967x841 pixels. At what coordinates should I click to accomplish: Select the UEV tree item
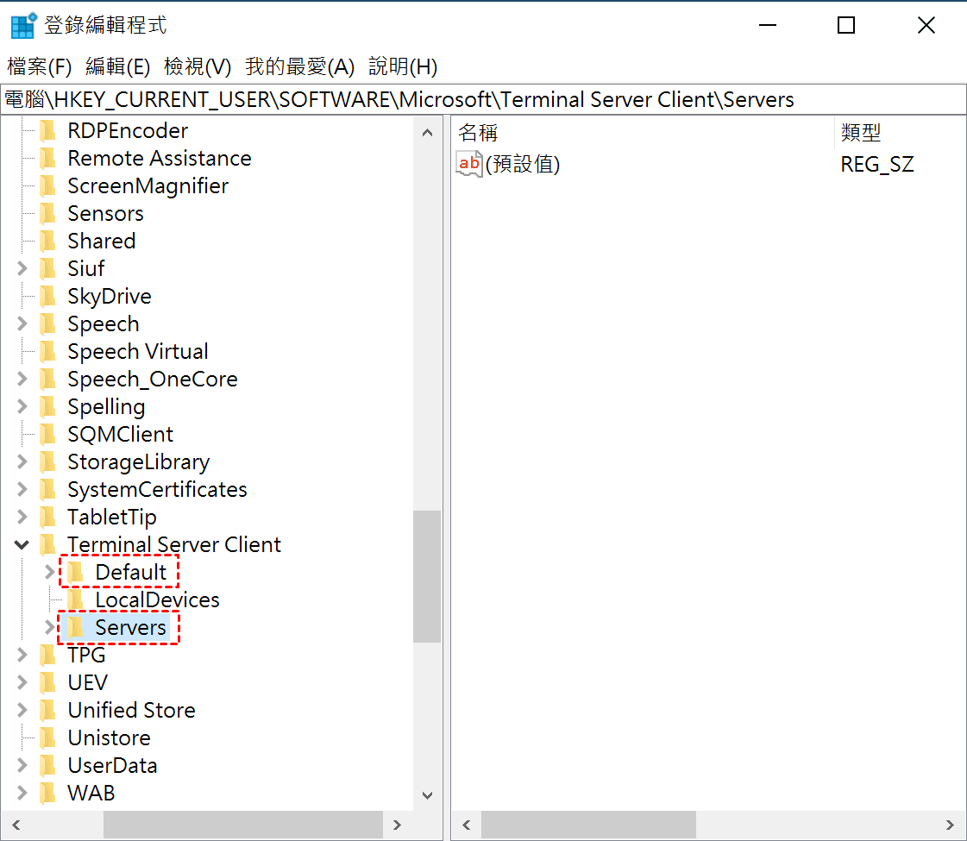click(x=88, y=682)
